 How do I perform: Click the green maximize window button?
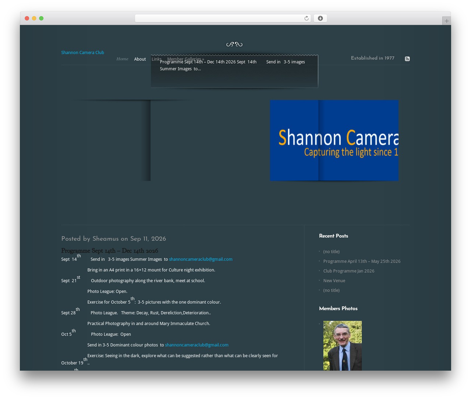[41, 18]
